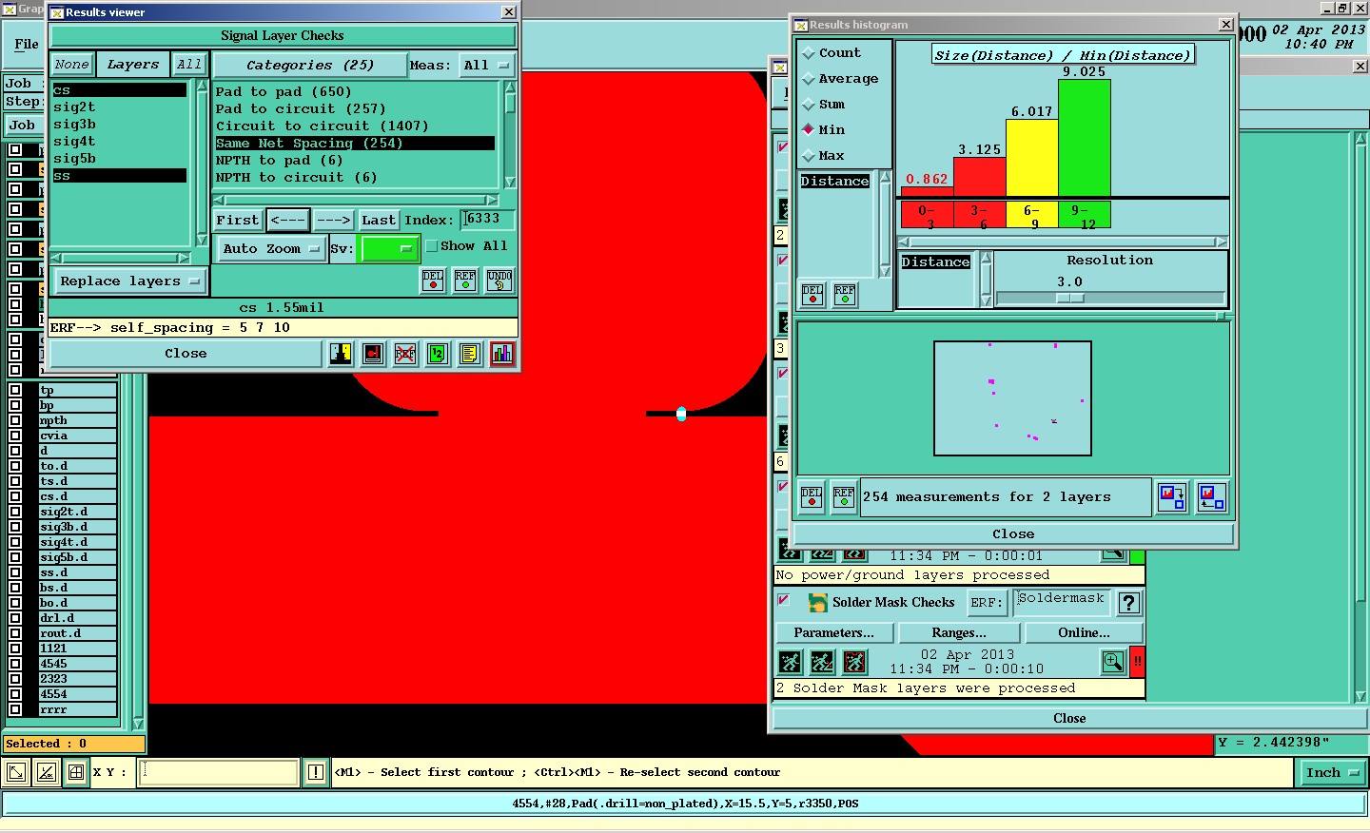This screenshot has height=833, width=1370.
Task: Click the first icon in the bottom-left toolbar
Action: [16, 773]
